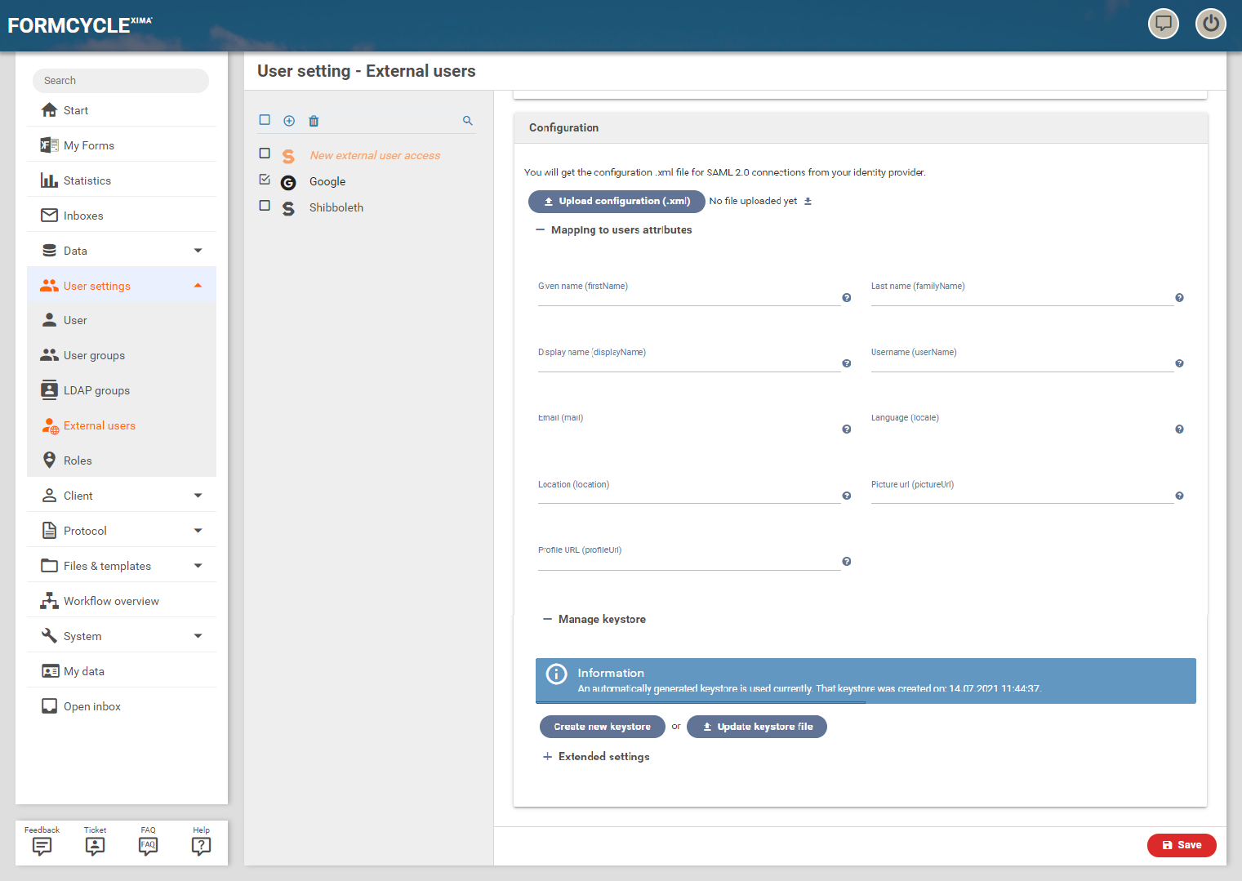Click the add new external user plus icon
Viewport: 1242px width, 881px height.
point(289,121)
